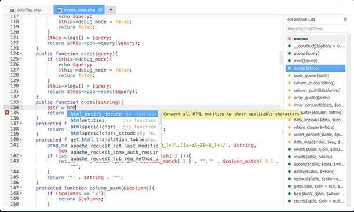Fold code at line 140 arrow
The image size is (354, 212).
click(21, 140)
